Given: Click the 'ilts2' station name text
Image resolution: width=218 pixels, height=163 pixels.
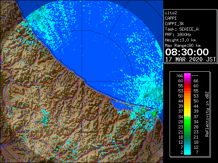Looking at the screenshot, I should pos(171,13).
